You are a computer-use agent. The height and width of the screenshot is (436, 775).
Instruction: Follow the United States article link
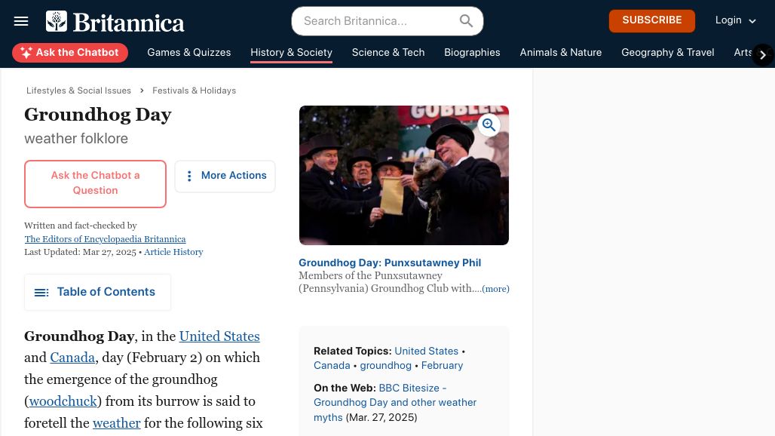tap(219, 336)
